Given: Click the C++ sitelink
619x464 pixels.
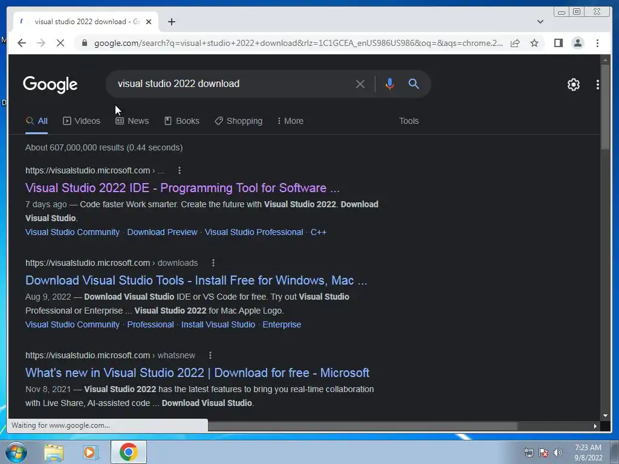Looking at the screenshot, I should pyautogui.click(x=319, y=232).
